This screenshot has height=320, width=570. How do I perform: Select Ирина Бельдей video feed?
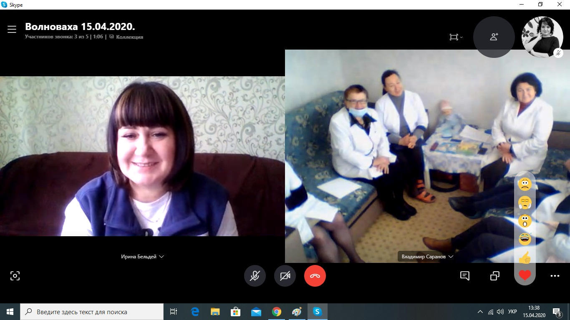142,156
